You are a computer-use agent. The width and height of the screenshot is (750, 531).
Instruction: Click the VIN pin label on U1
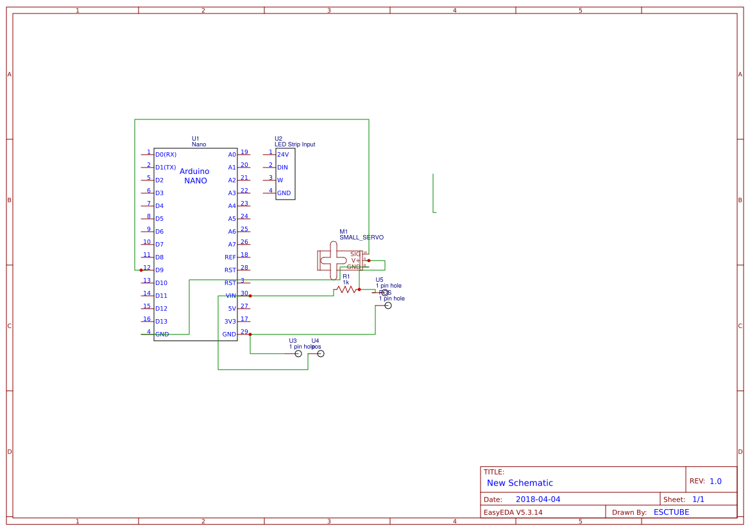coord(230,295)
